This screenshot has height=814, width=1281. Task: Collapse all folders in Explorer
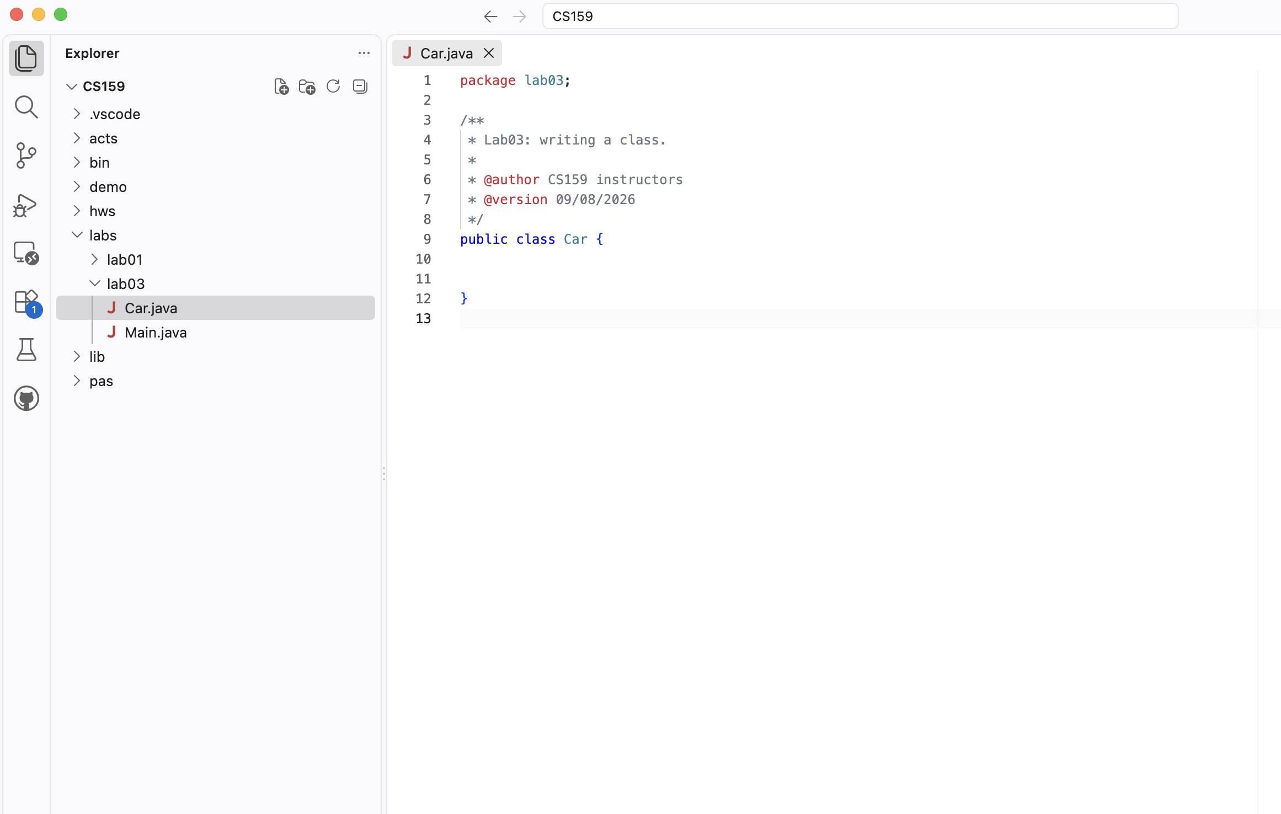tap(360, 87)
